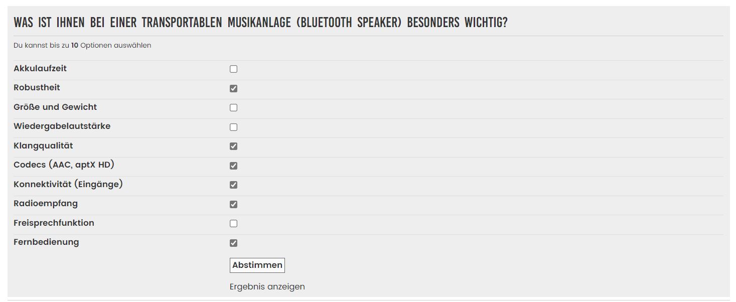Tick the Wiedergabelautstärke checkbox
The height and width of the screenshot is (302, 736).
tap(233, 127)
